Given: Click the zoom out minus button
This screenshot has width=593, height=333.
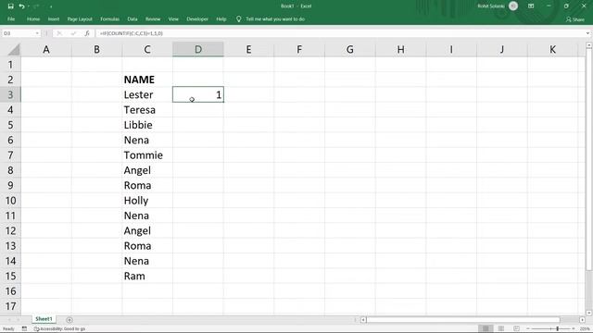Looking at the screenshot, I should pyautogui.click(x=528, y=329).
